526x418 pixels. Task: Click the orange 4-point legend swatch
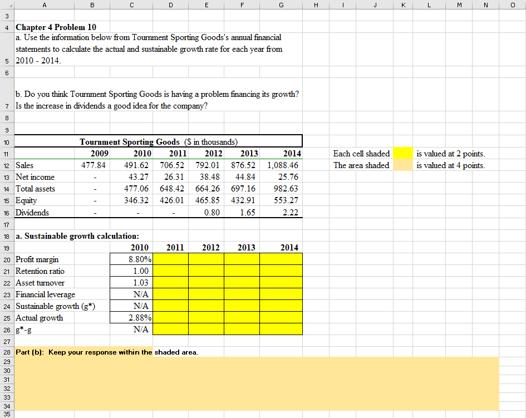(x=403, y=165)
